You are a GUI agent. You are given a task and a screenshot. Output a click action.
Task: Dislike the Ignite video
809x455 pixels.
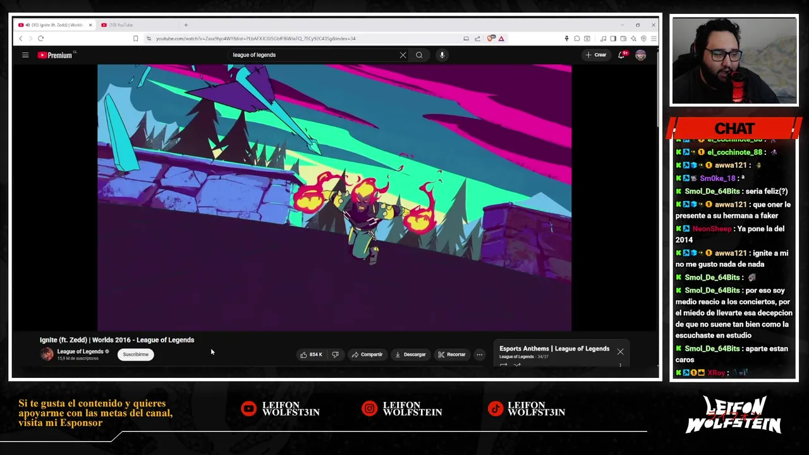(336, 355)
